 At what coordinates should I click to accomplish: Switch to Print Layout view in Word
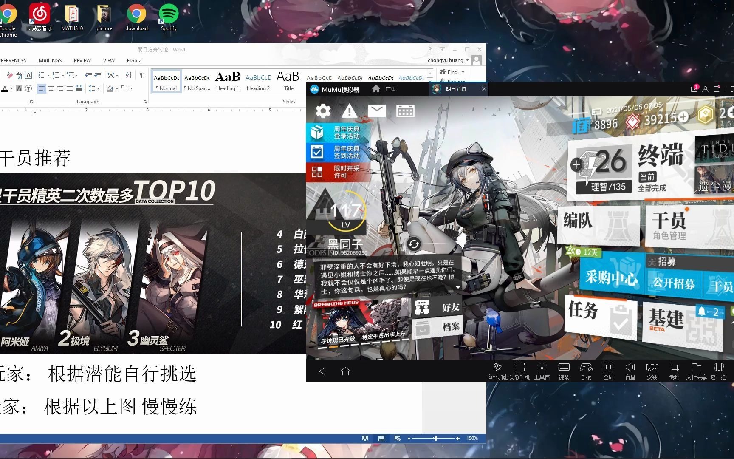point(381,438)
